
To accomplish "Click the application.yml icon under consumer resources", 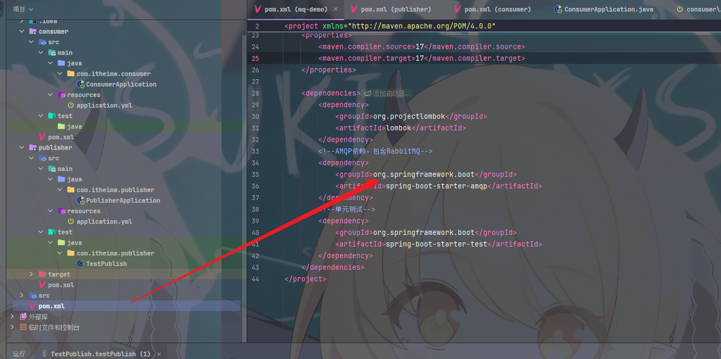I will pos(71,106).
